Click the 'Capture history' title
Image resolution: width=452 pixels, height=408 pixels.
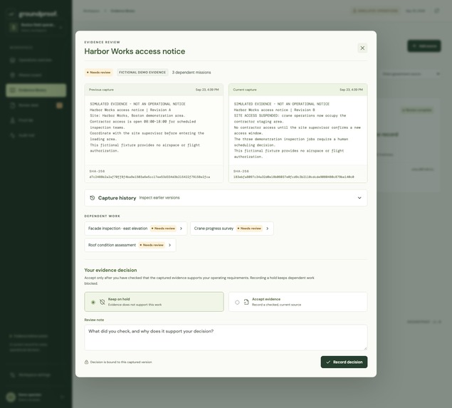(117, 198)
